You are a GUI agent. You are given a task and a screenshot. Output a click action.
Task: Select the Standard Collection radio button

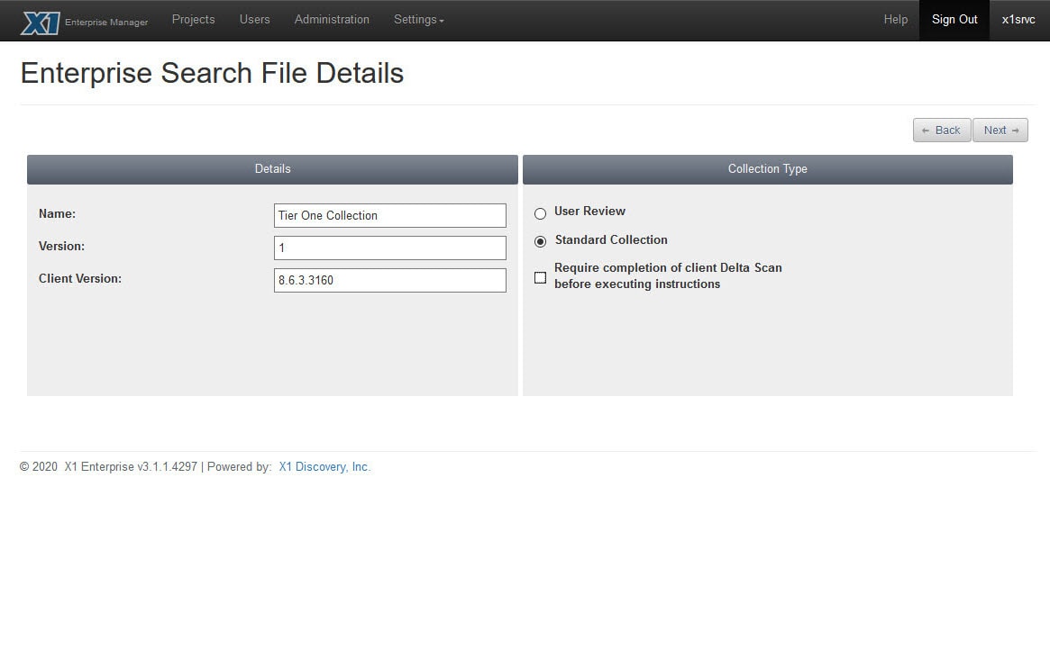coord(541,241)
